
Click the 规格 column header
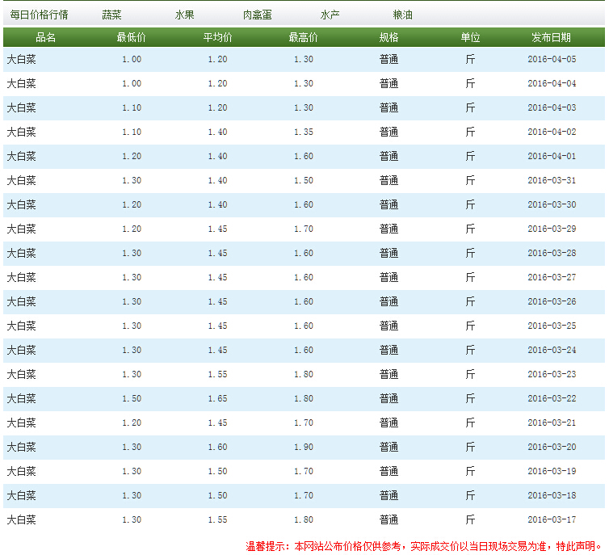[388, 37]
